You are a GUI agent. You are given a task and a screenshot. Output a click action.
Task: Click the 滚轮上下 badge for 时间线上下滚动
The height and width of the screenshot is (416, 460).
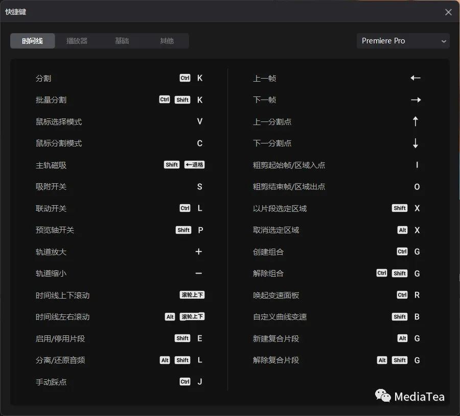192,295
